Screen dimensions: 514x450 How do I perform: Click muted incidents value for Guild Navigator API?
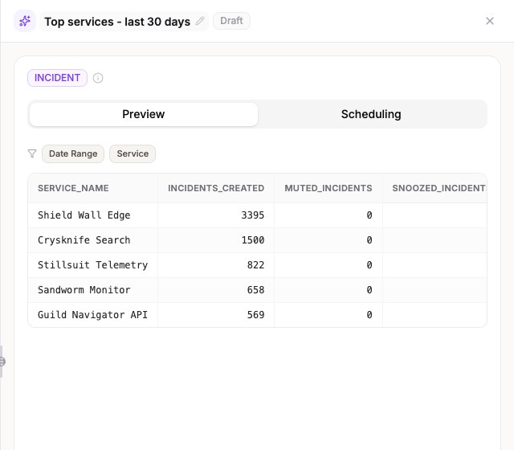(x=369, y=315)
